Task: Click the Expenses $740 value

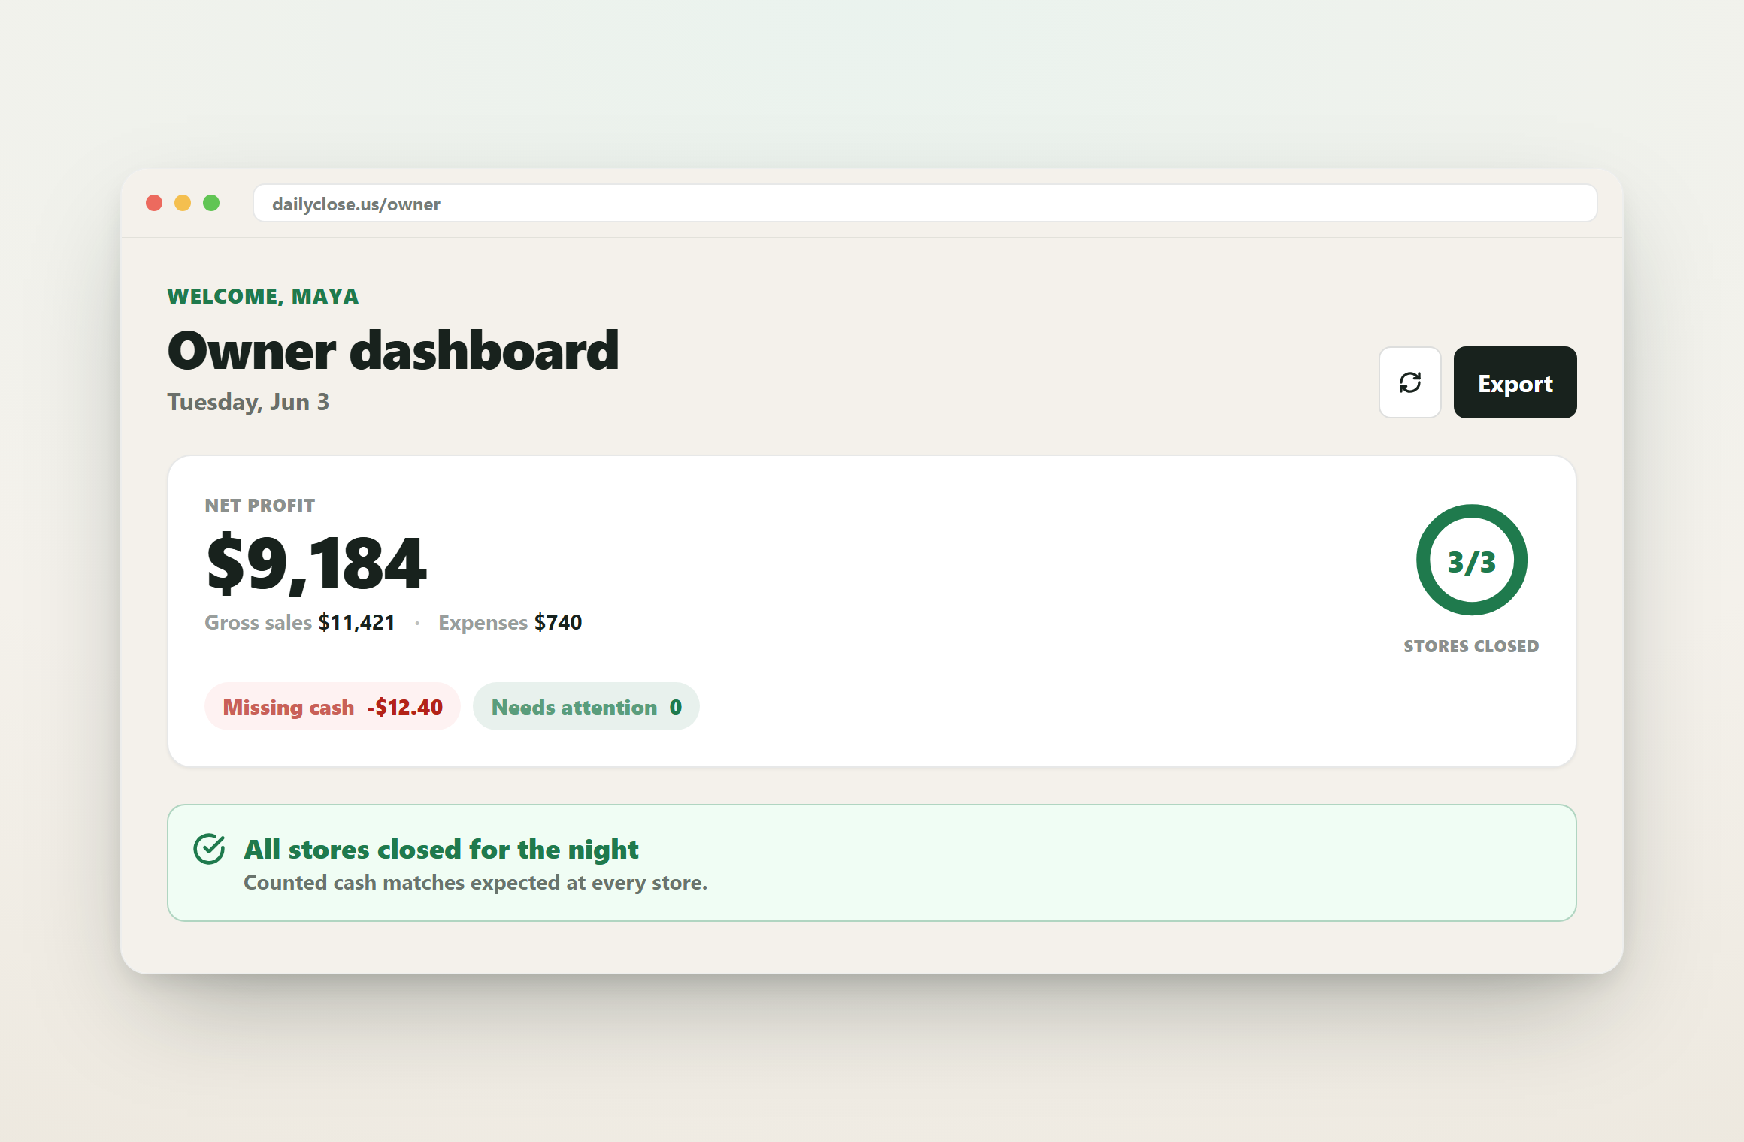Action: click(558, 622)
